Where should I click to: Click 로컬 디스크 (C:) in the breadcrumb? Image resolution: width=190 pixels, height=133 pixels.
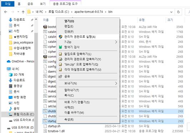point(59,12)
